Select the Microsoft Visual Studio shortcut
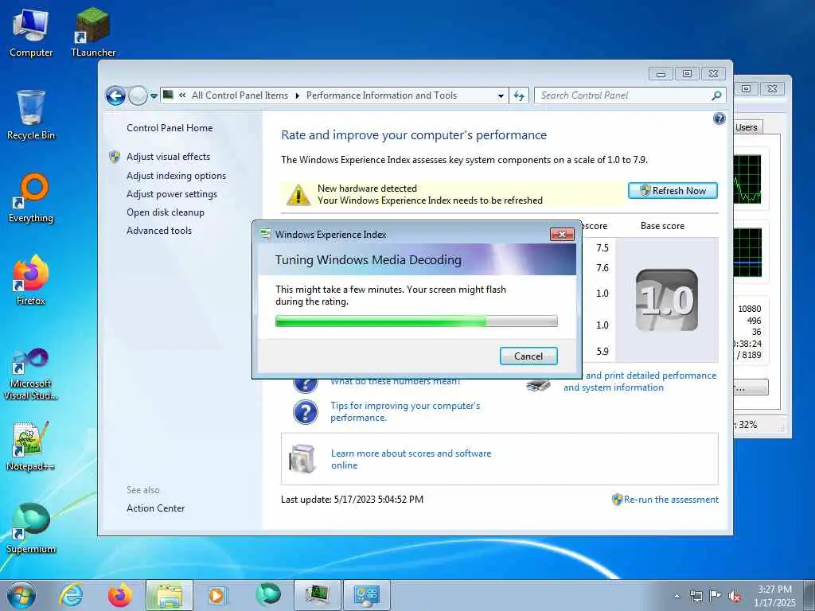The height and width of the screenshot is (611, 815). [x=31, y=374]
